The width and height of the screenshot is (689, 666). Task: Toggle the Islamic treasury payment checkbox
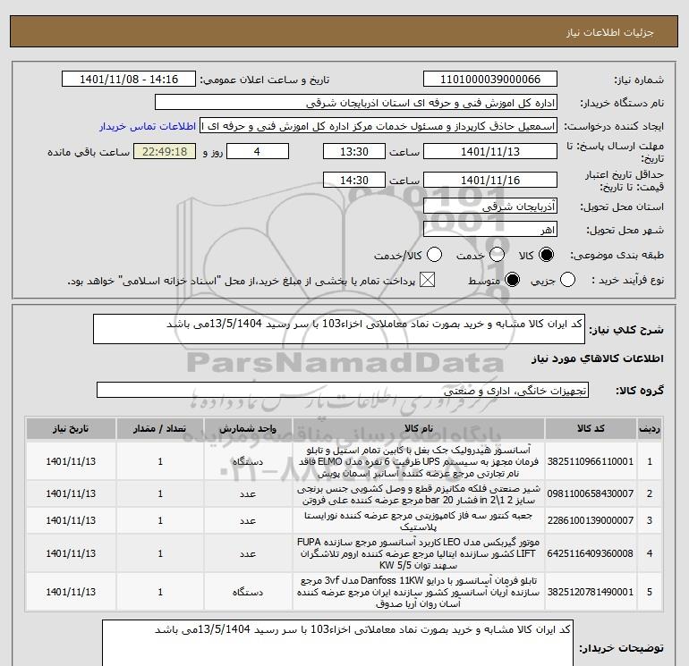427,280
